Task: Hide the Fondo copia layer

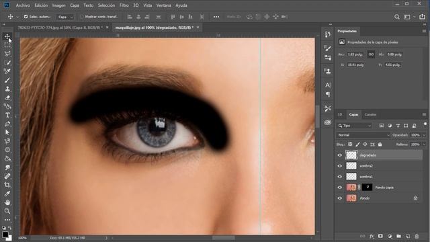Action: click(x=340, y=188)
